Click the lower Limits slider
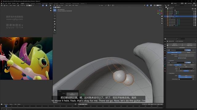 [186, 77]
